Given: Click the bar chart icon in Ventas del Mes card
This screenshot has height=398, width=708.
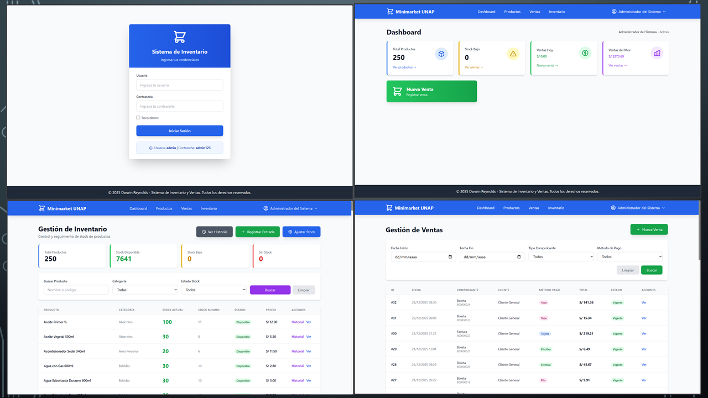Looking at the screenshot, I should tap(657, 53).
